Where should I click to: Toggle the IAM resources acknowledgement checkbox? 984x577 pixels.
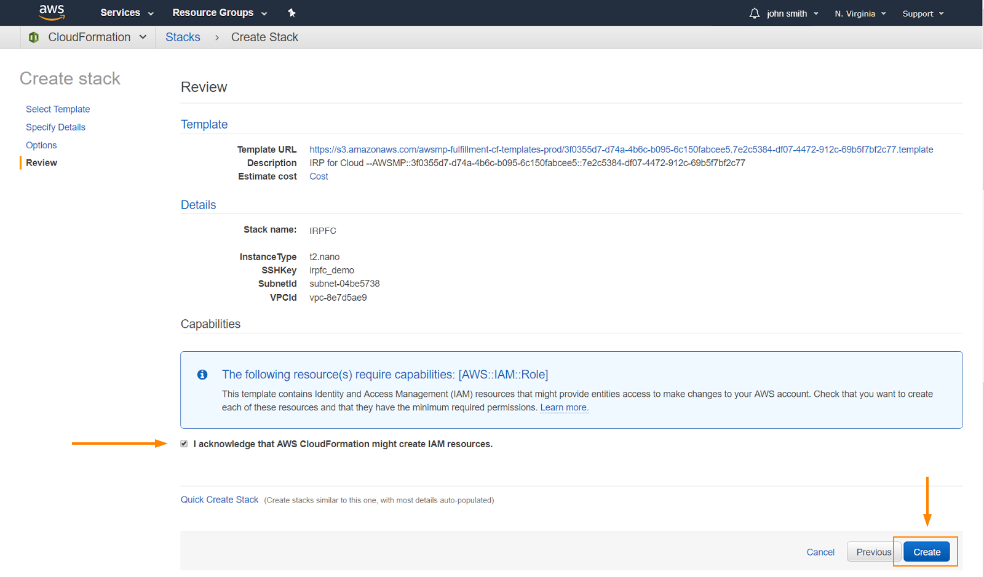point(184,444)
